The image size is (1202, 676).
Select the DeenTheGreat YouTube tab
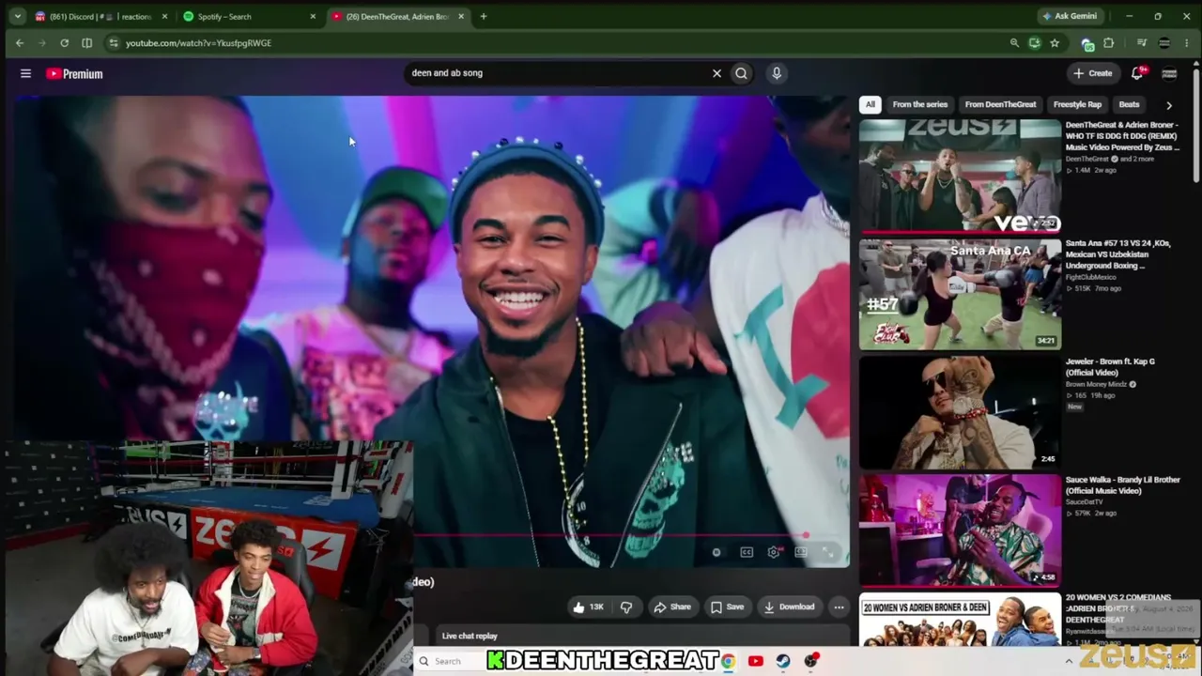pyautogui.click(x=398, y=16)
